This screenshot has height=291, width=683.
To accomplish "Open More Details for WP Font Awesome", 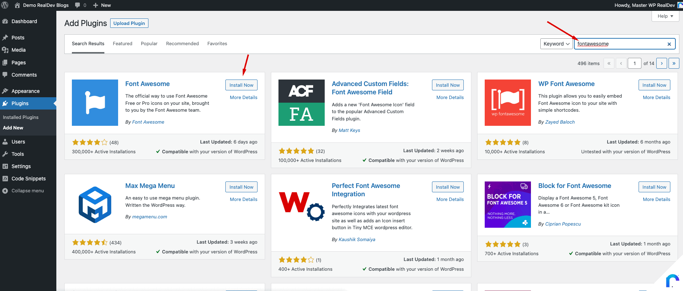I will point(656,97).
